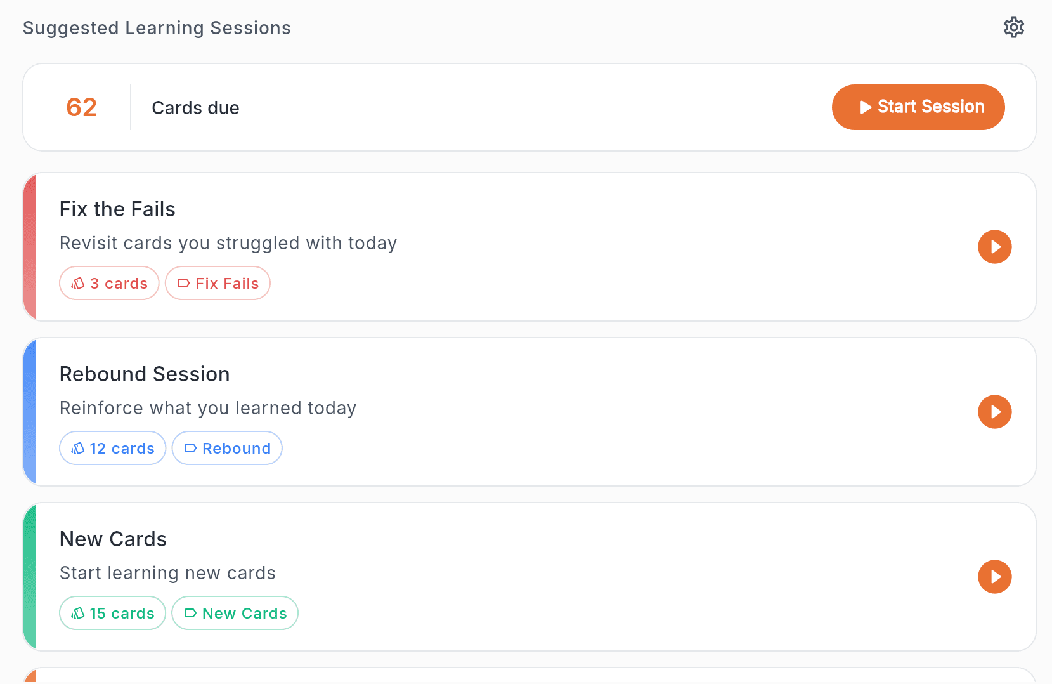Click the play icon on New Cards
The height and width of the screenshot is (684, 1052).
click(x=994, y=577)
